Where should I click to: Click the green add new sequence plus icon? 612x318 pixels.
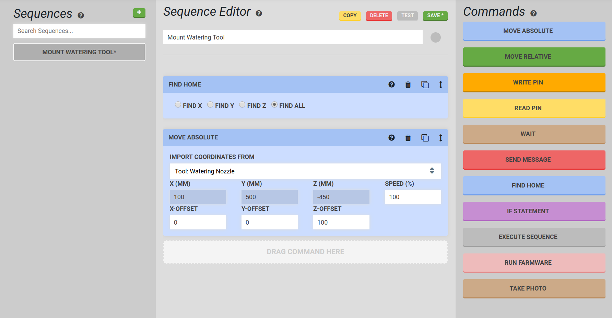coord(139,13)
